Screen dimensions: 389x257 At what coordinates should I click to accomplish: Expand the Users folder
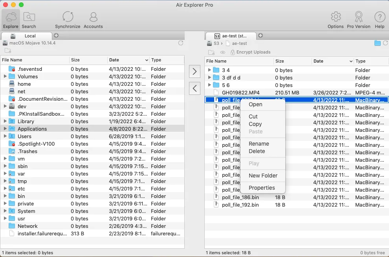click(5, 136)
